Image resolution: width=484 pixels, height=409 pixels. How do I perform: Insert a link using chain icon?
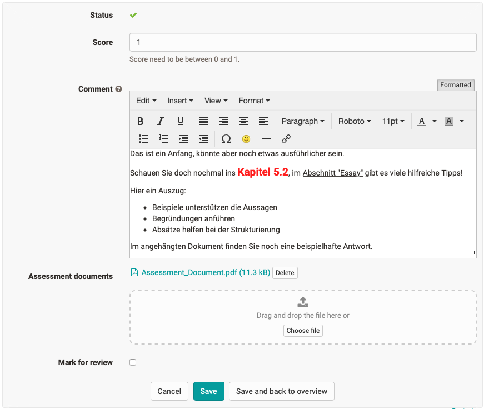point(286,139)
